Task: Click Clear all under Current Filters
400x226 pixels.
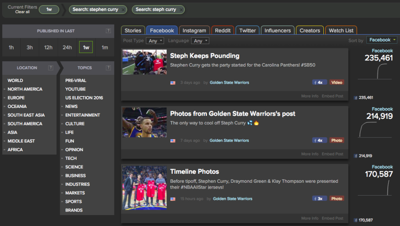Action: (22, 12)
